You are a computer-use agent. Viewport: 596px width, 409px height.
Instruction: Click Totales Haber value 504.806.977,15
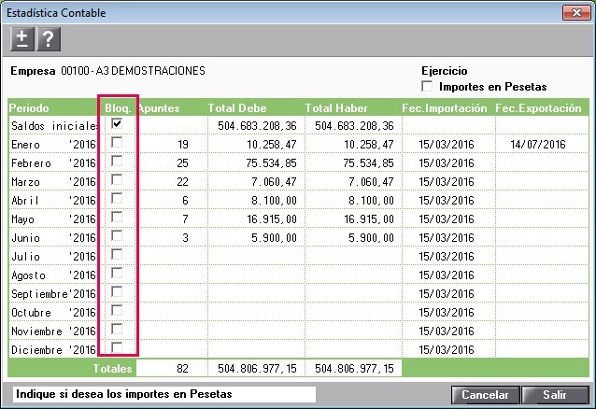pyautogui.click(x=354, y=368)
